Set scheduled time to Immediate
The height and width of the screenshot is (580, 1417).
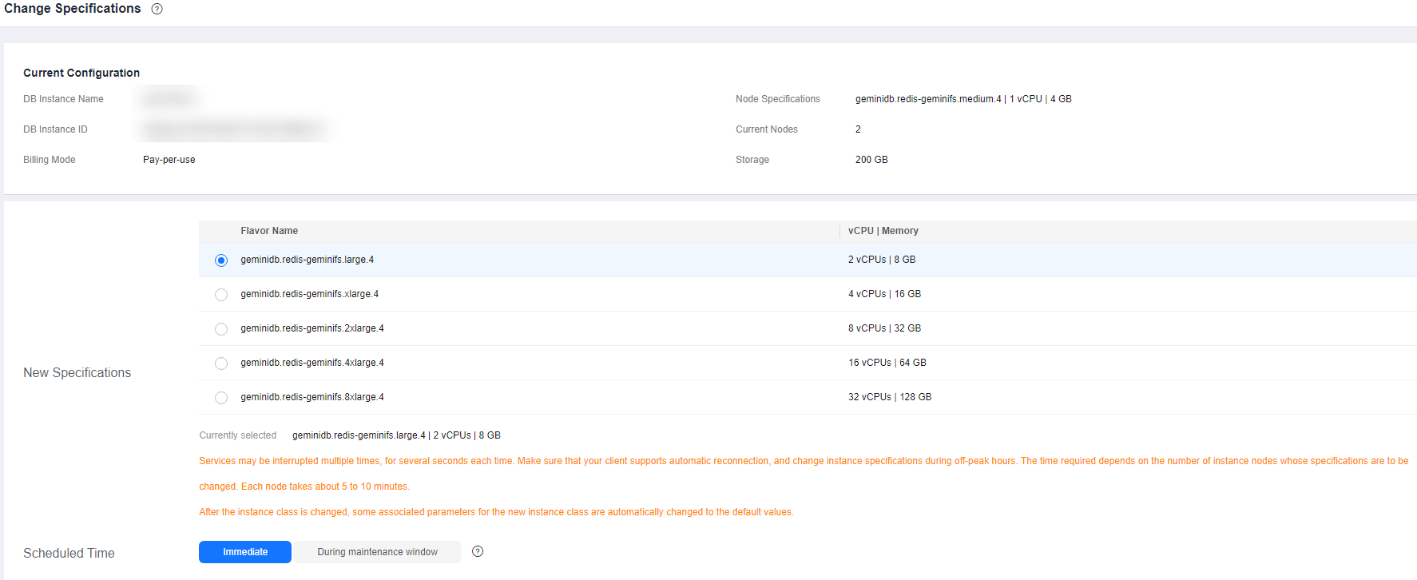coord(244,552)
